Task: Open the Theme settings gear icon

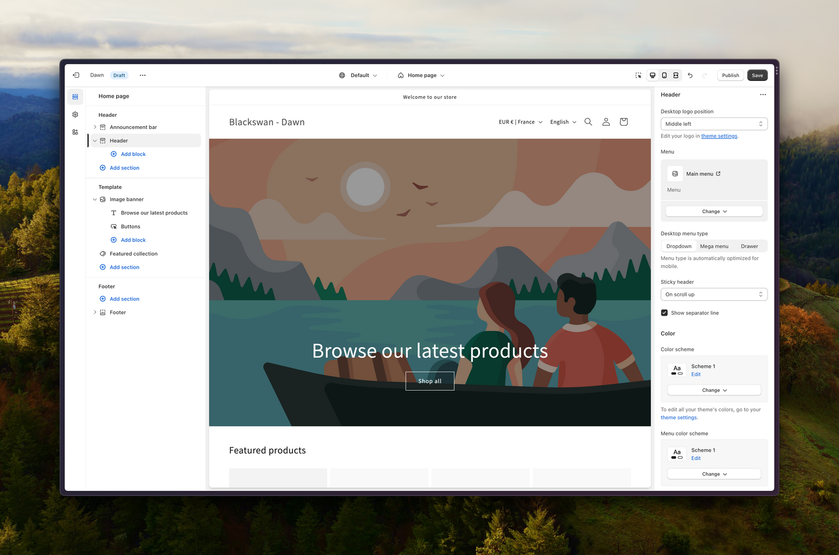Action: click(x=75, y=114)
